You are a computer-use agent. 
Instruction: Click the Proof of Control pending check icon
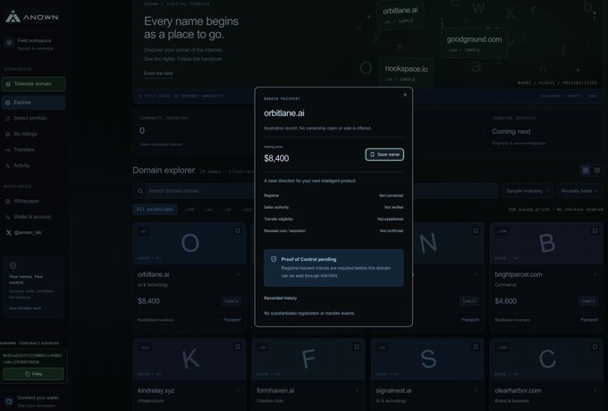[274, 259]
